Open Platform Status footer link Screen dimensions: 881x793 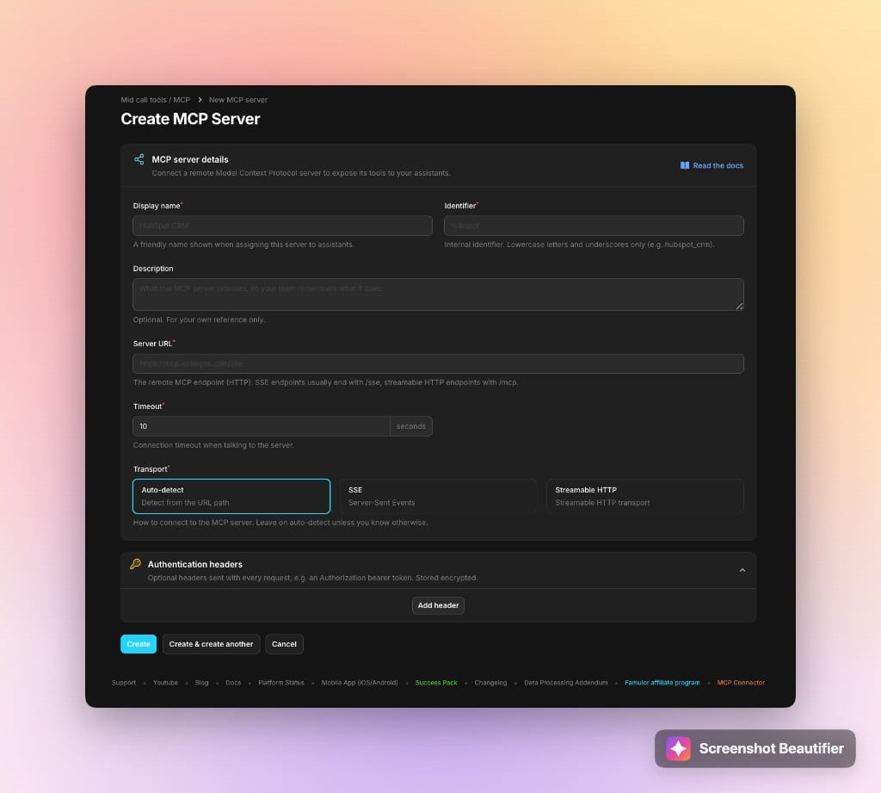[281, 683]
